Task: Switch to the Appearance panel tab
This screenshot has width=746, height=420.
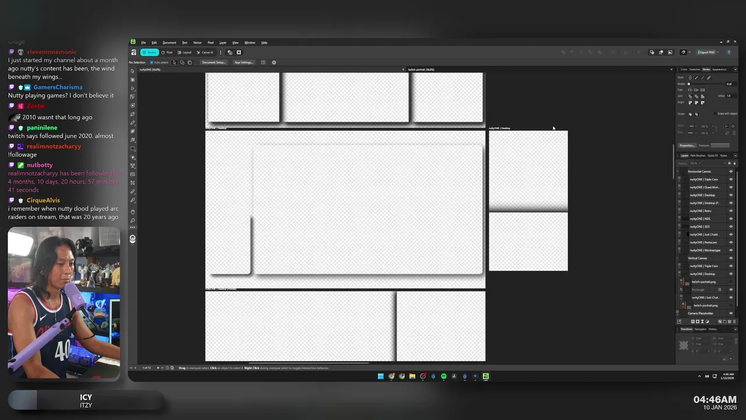Action: pyautogui.click(x=719, y=69)
